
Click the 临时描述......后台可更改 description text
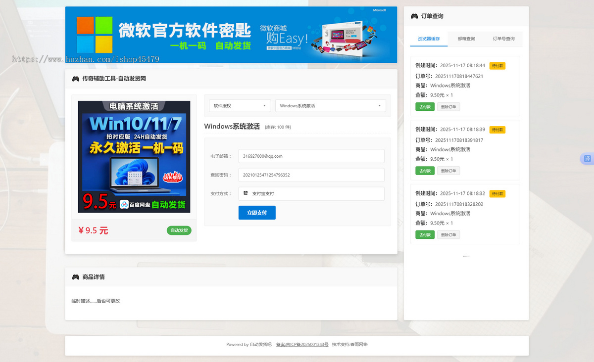tap(96, 301)
